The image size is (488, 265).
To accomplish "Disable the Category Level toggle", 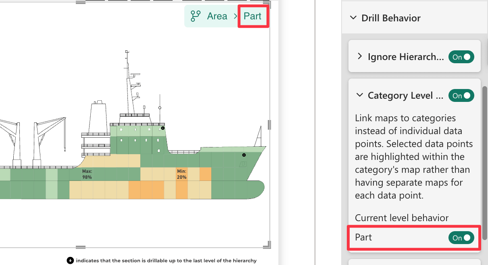I will (461, 95).
